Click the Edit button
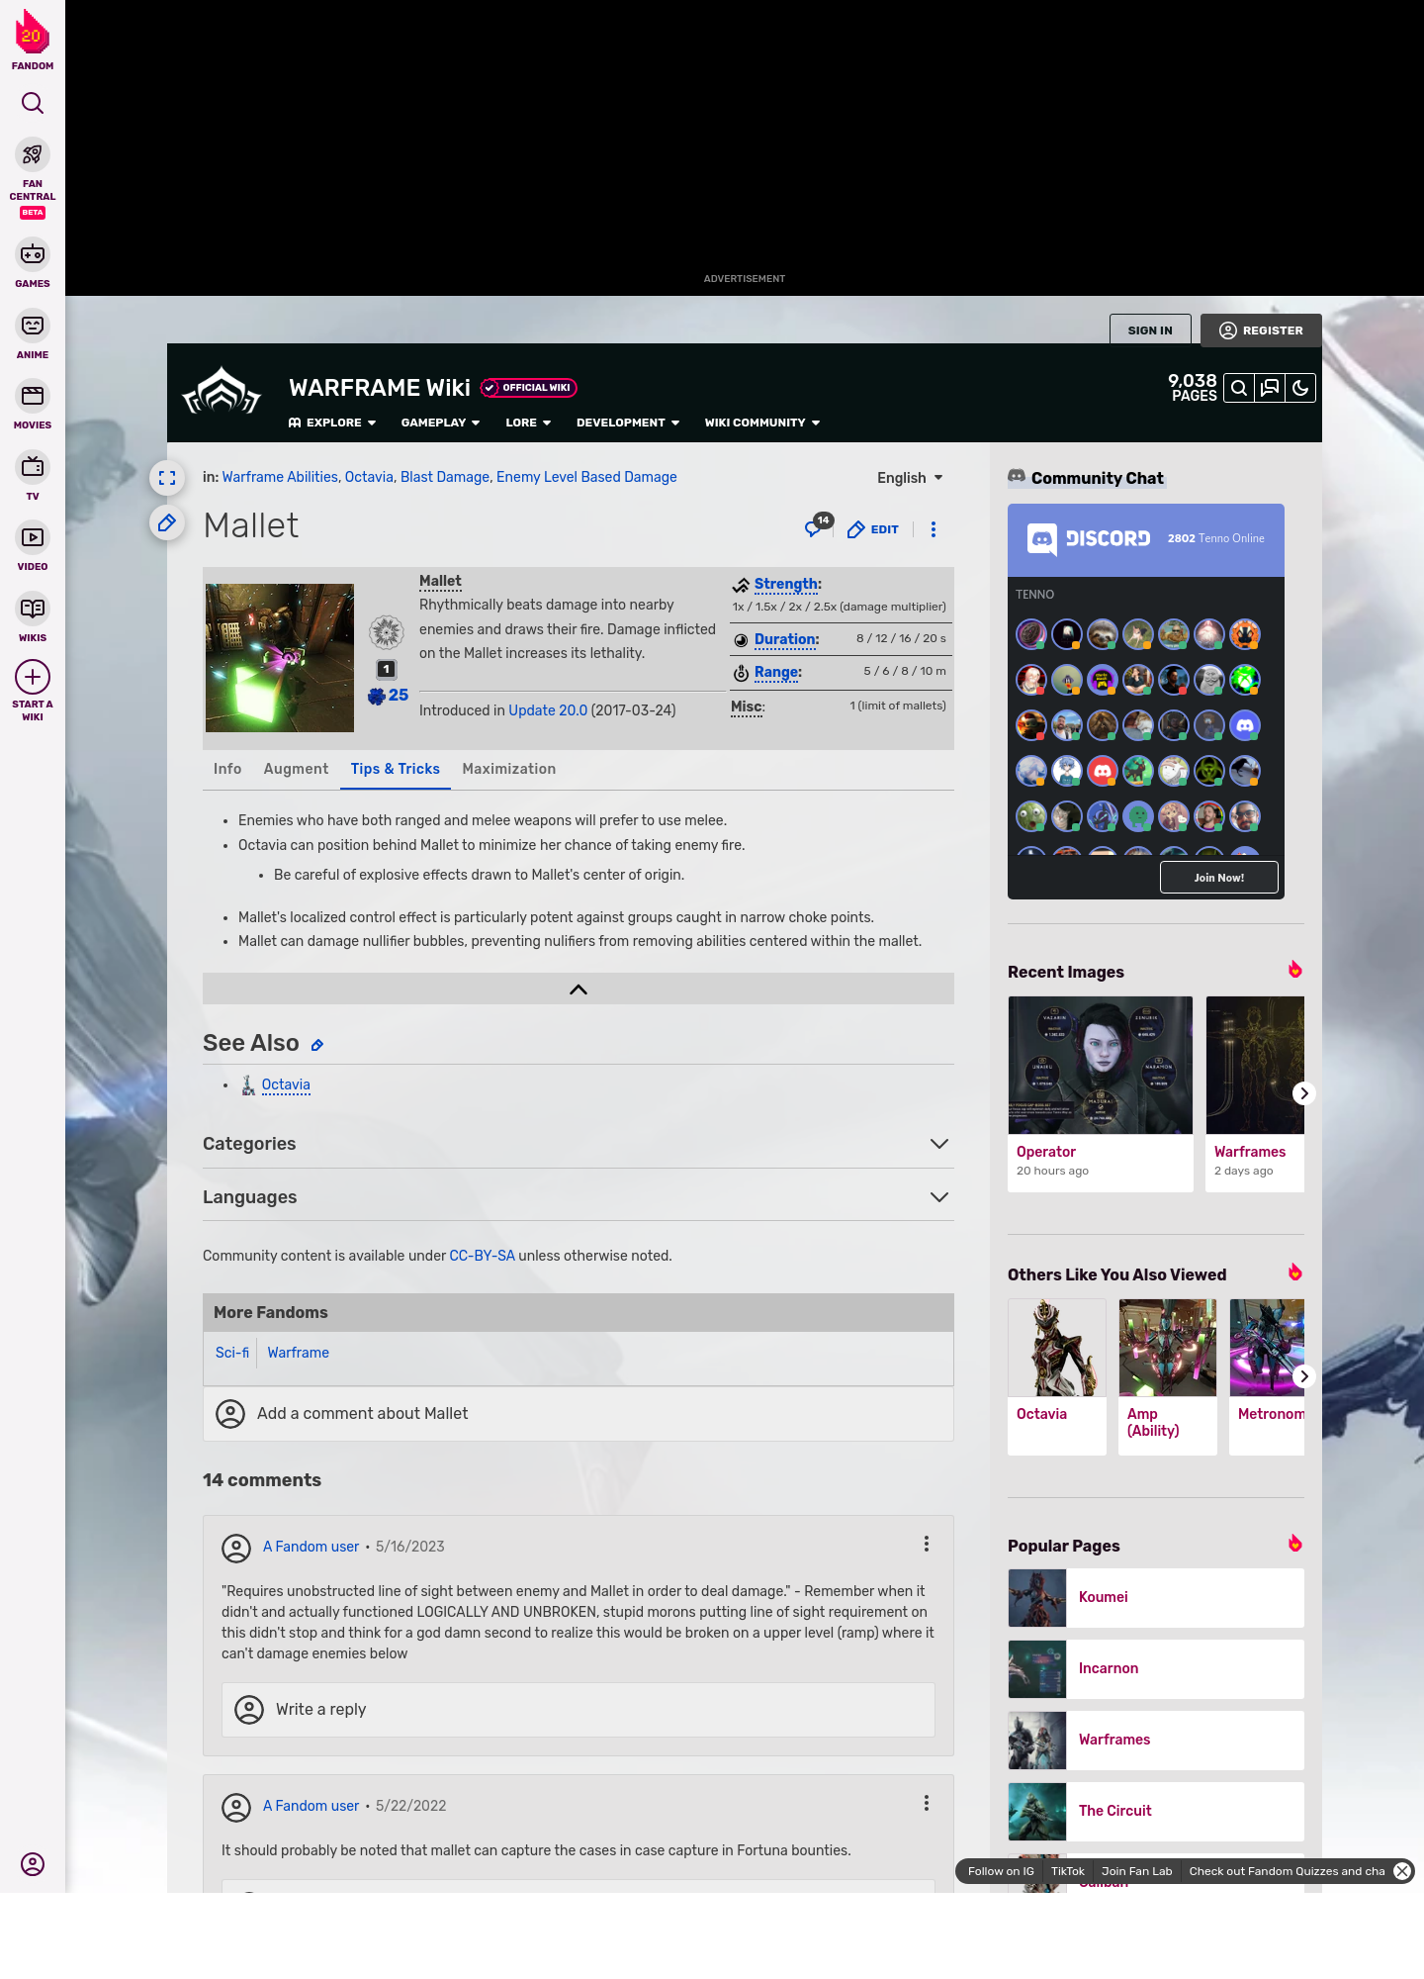 pyautogui.click(x=873, y=529)
